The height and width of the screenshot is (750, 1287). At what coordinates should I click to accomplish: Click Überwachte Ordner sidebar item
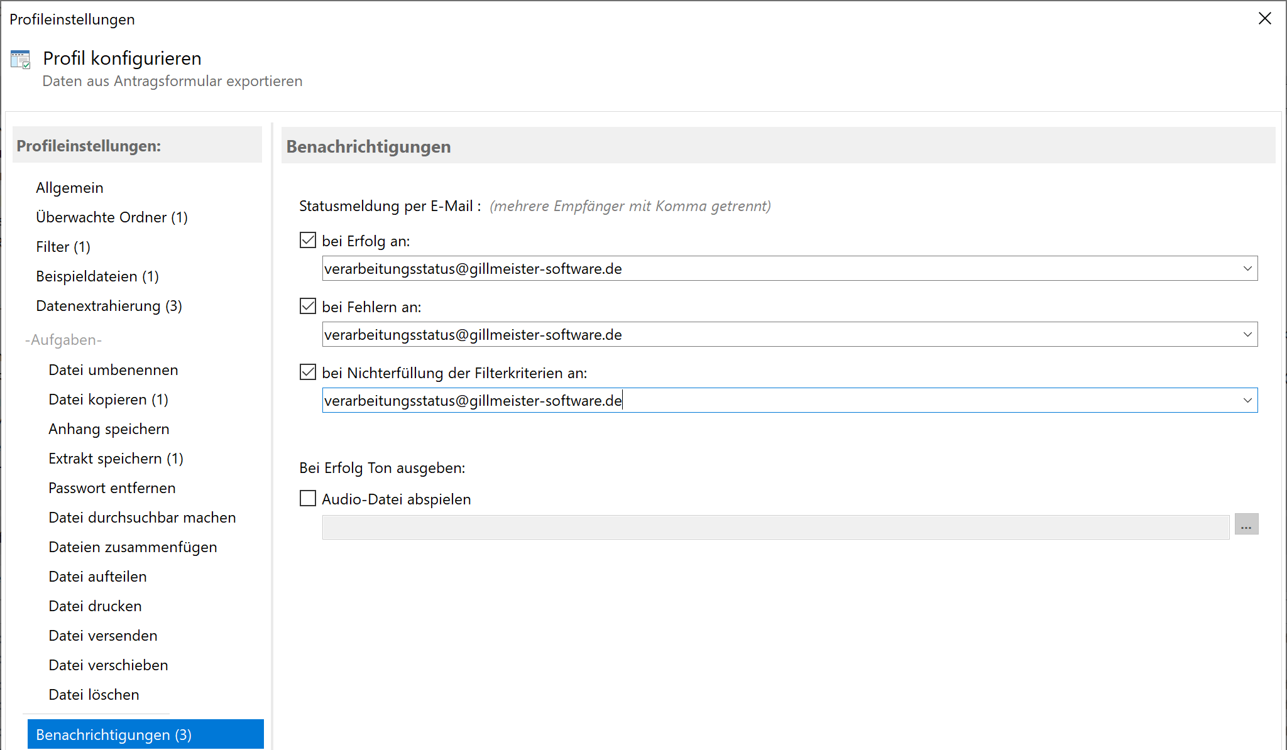[x=112, y=216]
